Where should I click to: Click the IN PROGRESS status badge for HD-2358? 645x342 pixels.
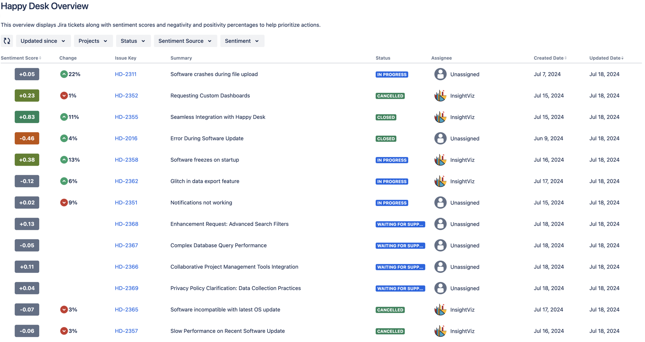point(392,160)
